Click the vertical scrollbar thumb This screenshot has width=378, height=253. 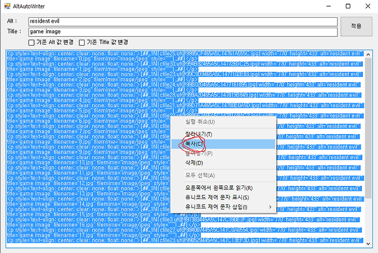(x=368, y=128)
